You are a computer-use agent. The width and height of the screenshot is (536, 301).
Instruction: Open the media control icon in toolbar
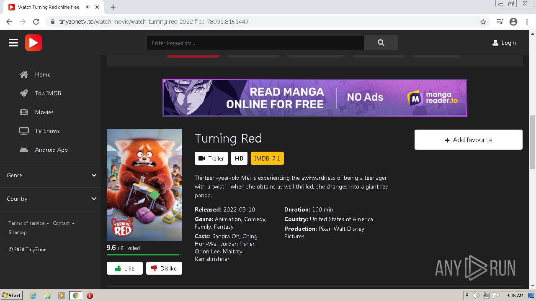click(500, 22)
